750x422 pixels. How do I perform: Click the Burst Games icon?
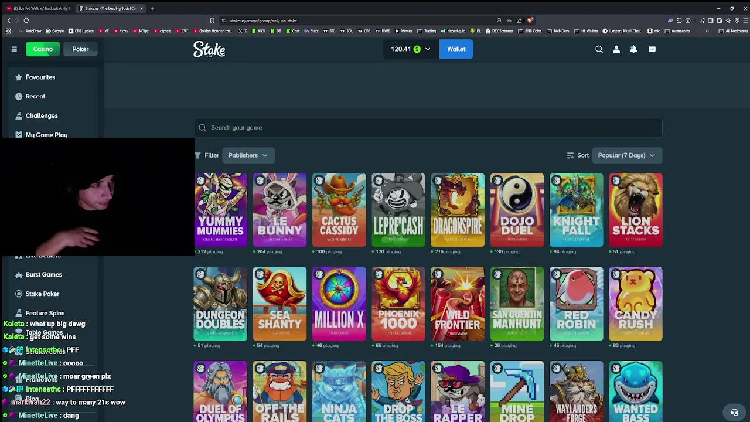(19, 274)
